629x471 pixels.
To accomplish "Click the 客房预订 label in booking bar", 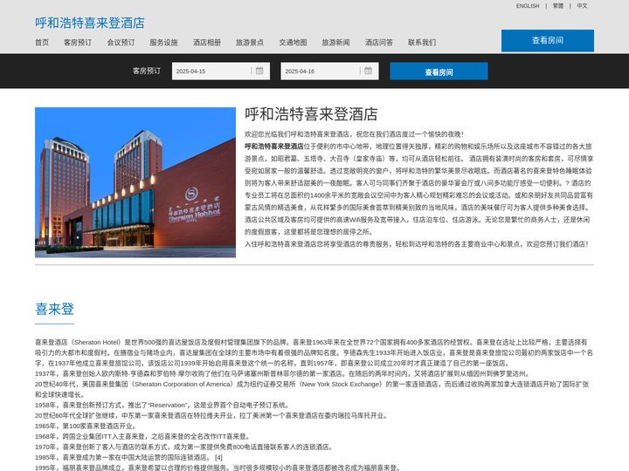I will pos(147,71).
